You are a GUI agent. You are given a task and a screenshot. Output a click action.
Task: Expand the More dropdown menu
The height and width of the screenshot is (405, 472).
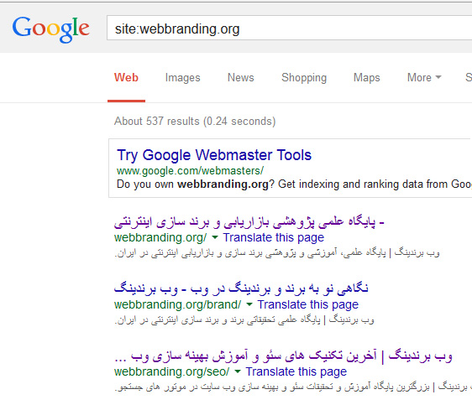424,77
